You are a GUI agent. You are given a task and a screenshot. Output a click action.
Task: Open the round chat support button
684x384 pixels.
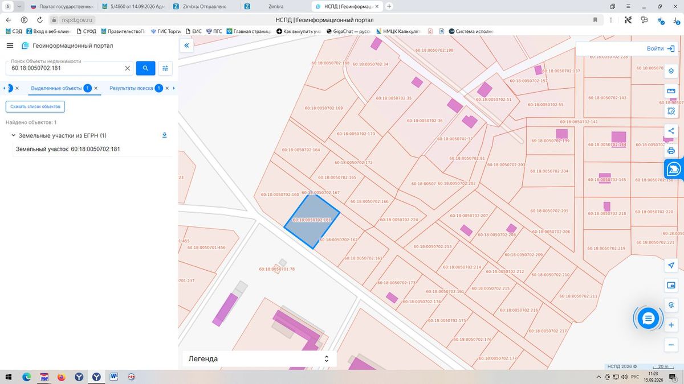(648, 319)
